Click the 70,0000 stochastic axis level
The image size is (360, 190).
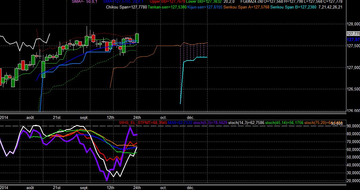pos(353,142)
